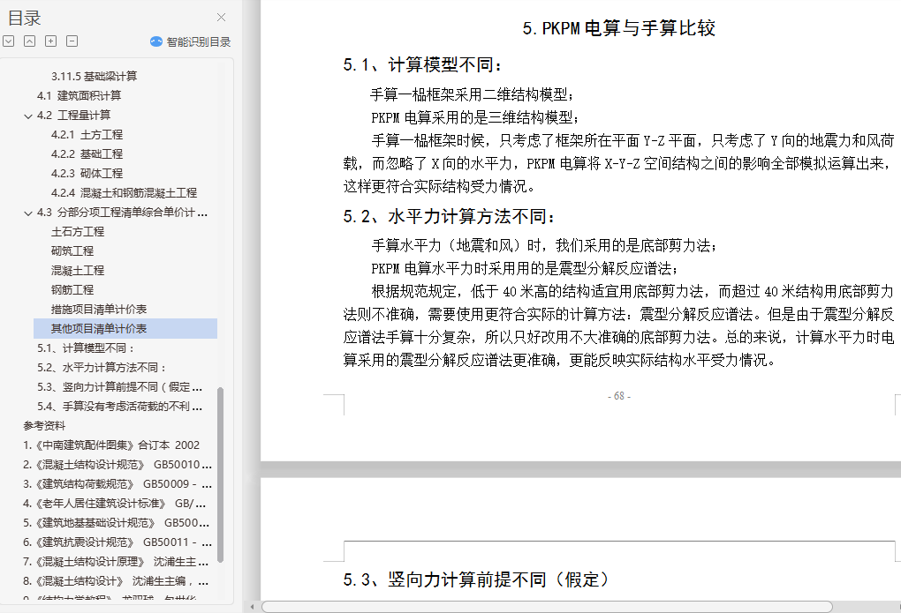Click document heading 5.3、竖向力计算前提不同
The height and width of the screenshot is (613, 901).
tap(476, 579)
